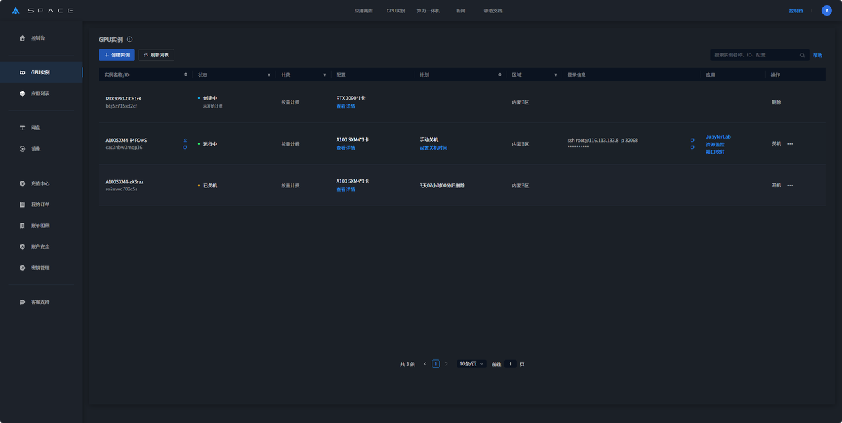Click the 帮助 link near search

coord(818,55)
